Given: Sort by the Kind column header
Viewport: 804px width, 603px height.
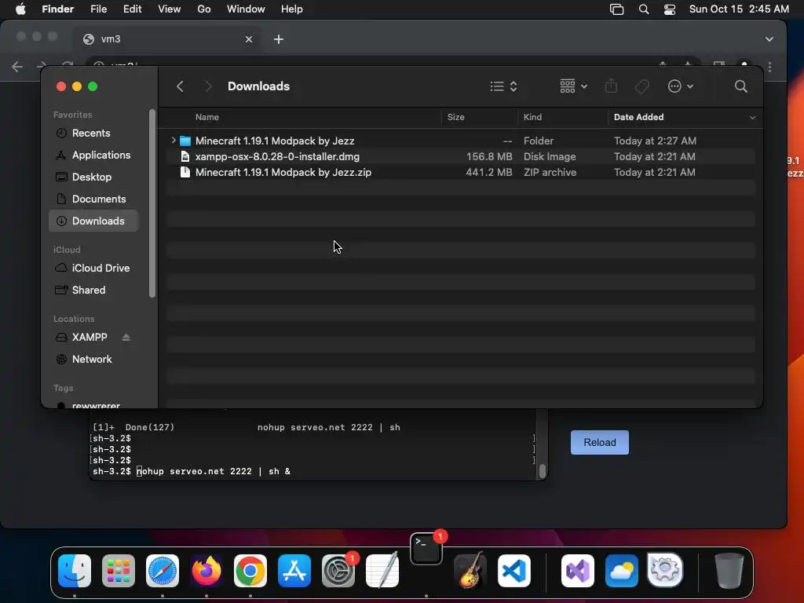Looking at the screenshot, I should tap(532, 117).
